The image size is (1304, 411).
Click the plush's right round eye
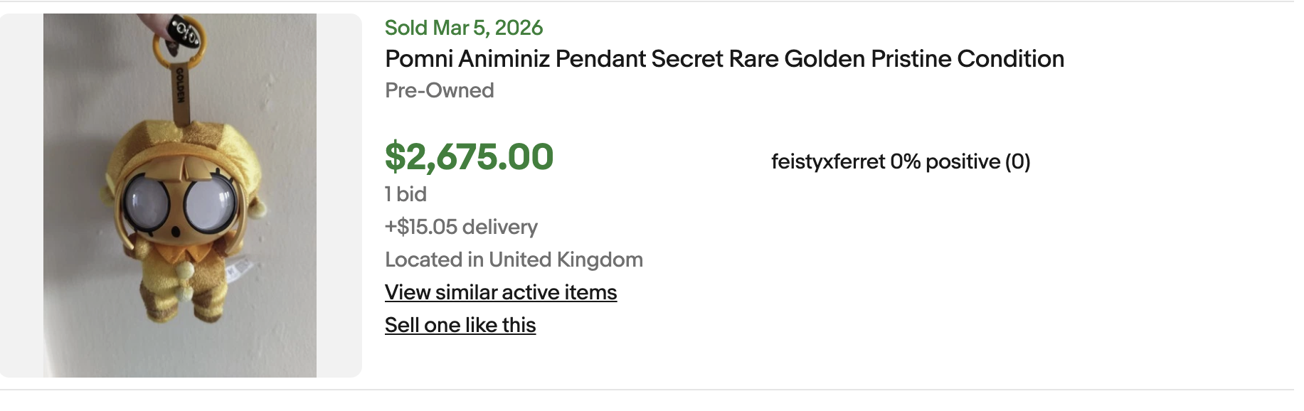pos(209,202)
